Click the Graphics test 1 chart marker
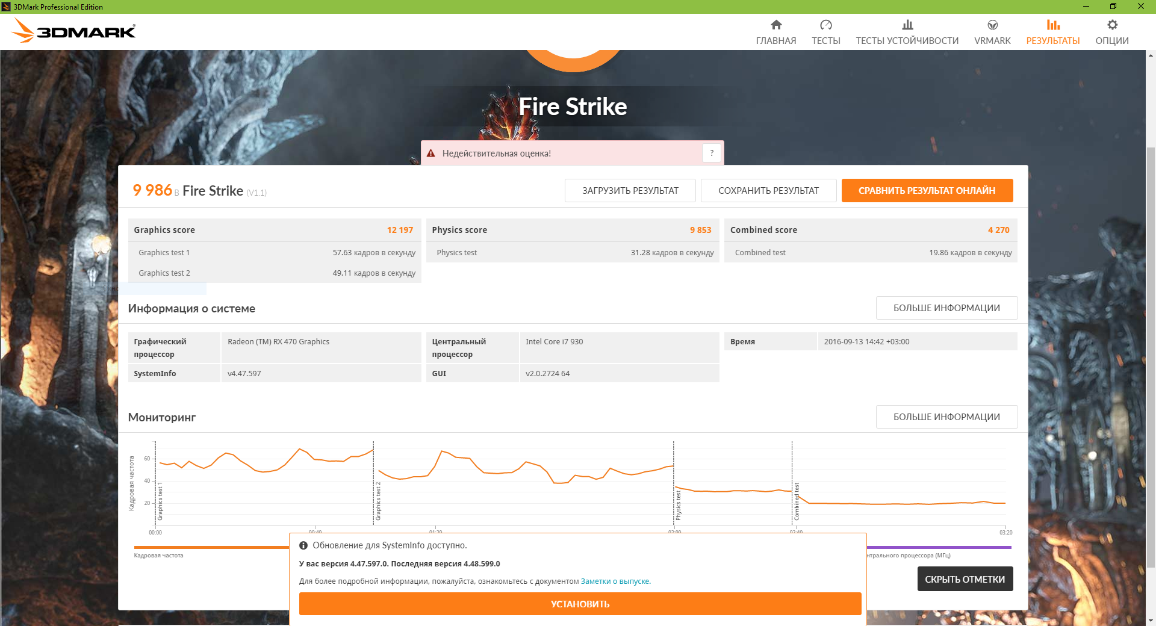 [160, 501]
